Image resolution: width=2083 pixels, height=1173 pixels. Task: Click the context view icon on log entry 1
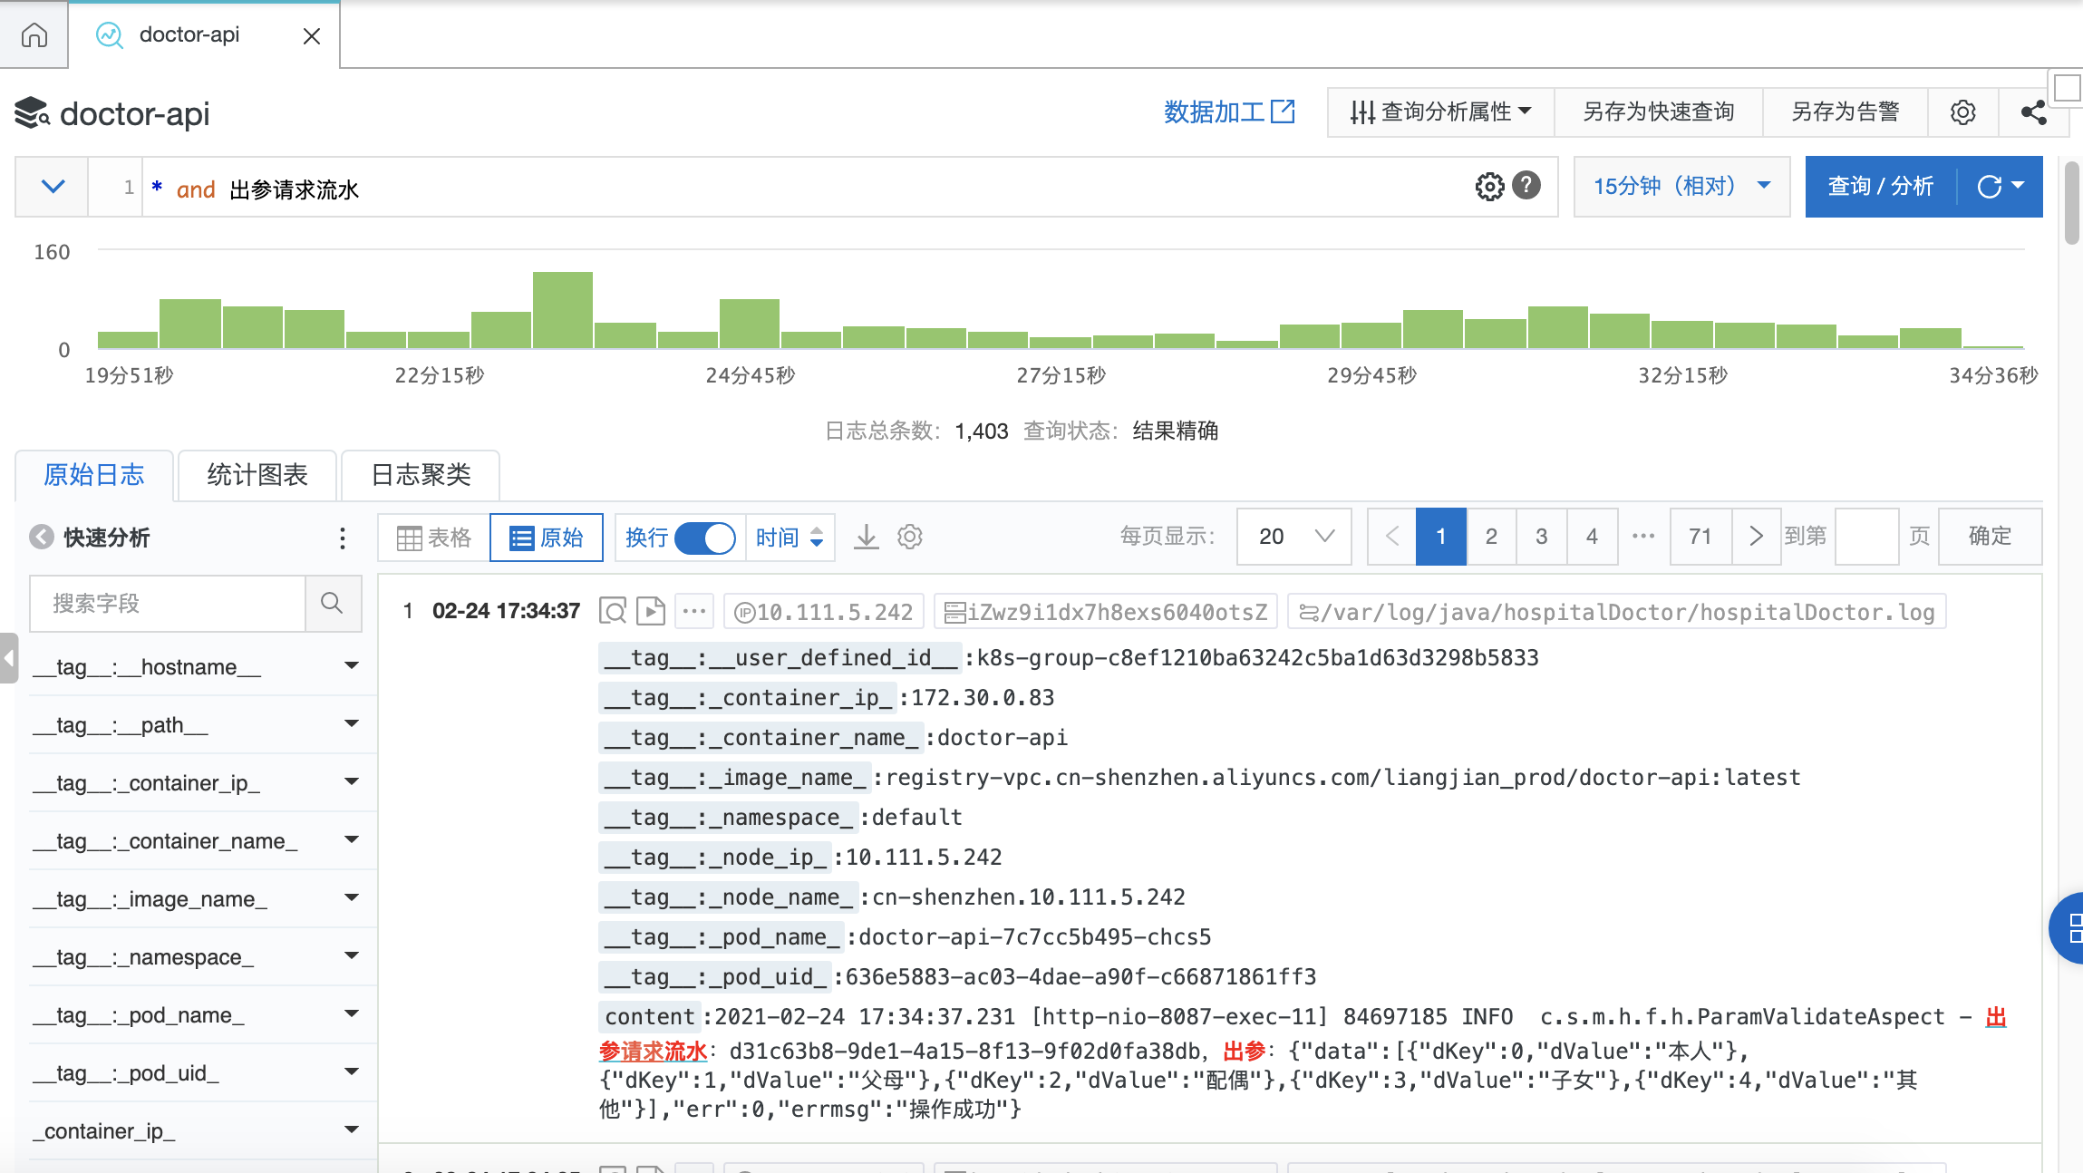click(613, 612)
